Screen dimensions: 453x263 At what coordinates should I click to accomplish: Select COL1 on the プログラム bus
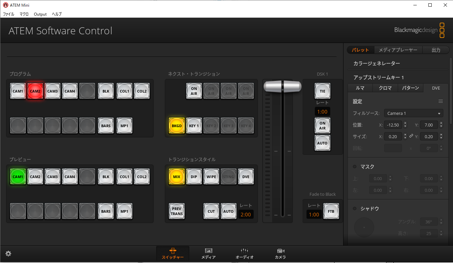124,91
